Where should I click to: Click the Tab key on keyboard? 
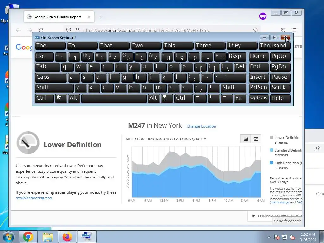click(x=47, y=67)
